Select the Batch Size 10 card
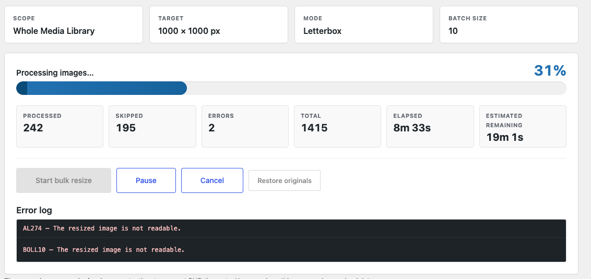The width and height of the screenshot is (591, 279). (x=509, y=25)
